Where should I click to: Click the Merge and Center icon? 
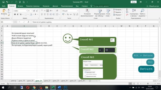[57, 14]
